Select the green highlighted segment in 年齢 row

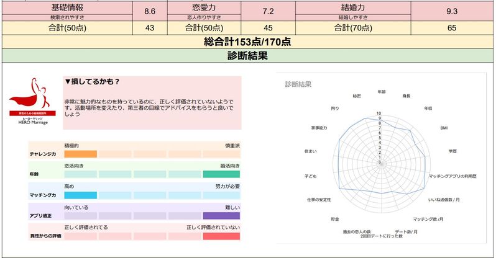coord(221,174)
